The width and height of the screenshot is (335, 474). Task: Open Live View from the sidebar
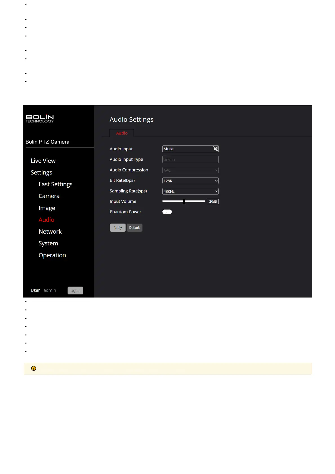(x=43, y=161)
